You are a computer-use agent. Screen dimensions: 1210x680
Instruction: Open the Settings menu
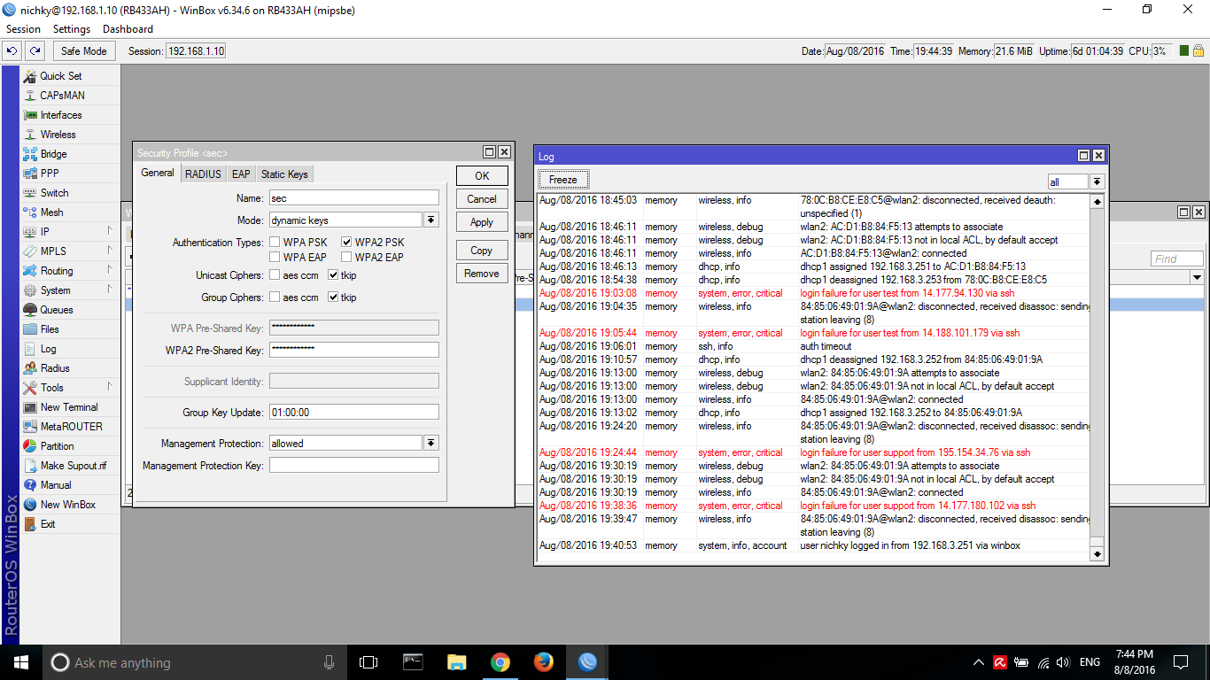72,29
